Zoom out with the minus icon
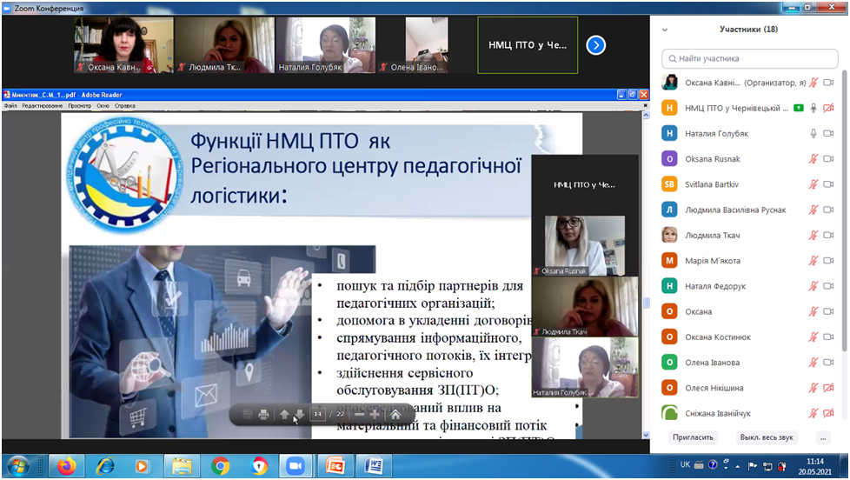This screenshot has width=850, height=480. [x=360, y=415]
